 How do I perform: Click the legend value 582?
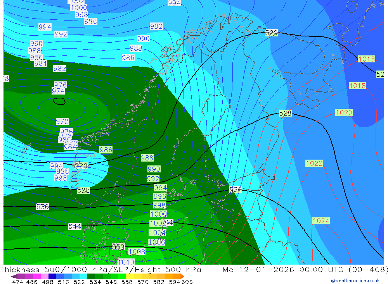(x=159, y=282)
